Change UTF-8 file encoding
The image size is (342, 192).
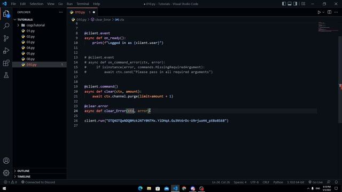point(254,182)
